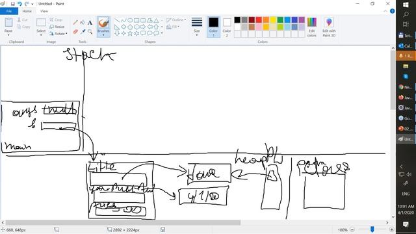
Task: Pick the yellow color swatch
Action: point(273,19)
